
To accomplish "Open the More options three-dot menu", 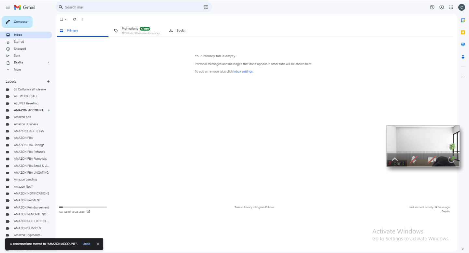I will pos(83,19).
